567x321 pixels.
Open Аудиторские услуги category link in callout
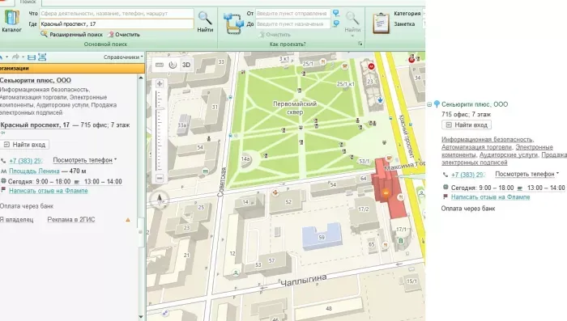509,154
